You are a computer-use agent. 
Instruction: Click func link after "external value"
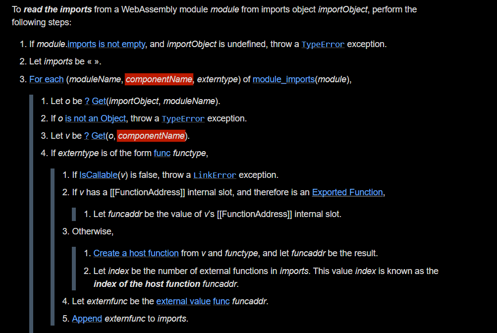(x=221, y=301)
